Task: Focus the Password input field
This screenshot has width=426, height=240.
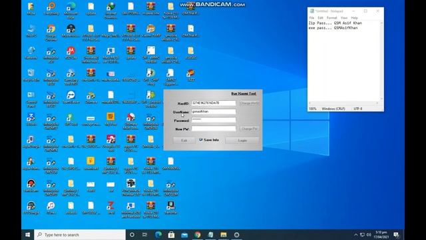Action: click(x=214, y=120)
